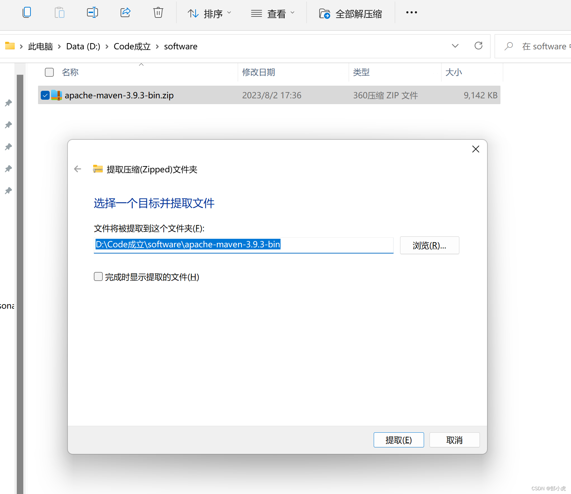Screen dimensions: 571x494
Task: Click the back arrow in the extract dialog
Action: coord(77,169)
